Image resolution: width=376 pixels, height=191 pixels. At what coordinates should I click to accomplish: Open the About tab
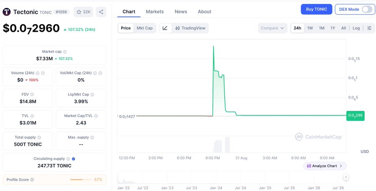[205, 12]
